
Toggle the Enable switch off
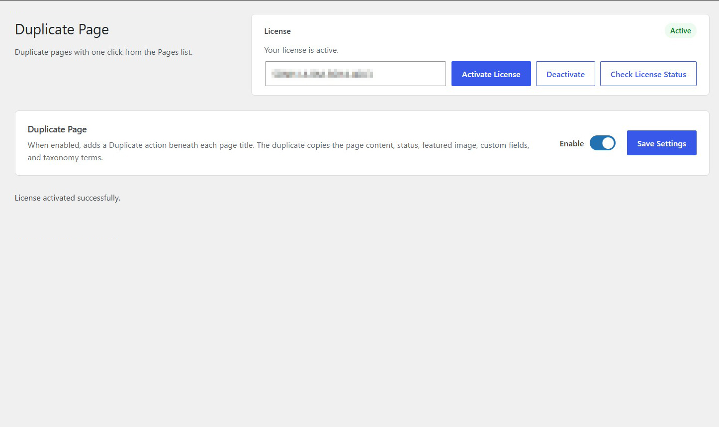(602, 143)
